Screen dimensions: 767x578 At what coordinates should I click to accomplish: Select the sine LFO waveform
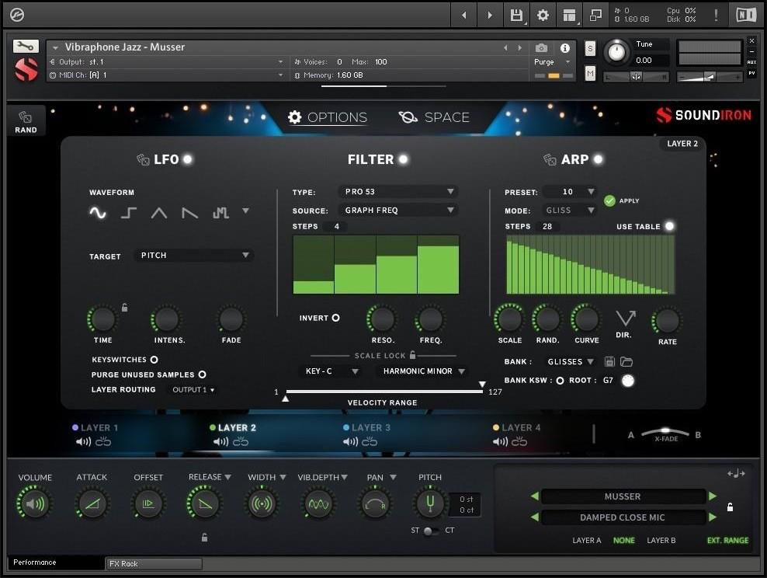pos(98,212)
